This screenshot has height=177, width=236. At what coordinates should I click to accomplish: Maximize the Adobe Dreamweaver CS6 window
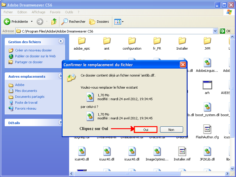click(224, 5)
